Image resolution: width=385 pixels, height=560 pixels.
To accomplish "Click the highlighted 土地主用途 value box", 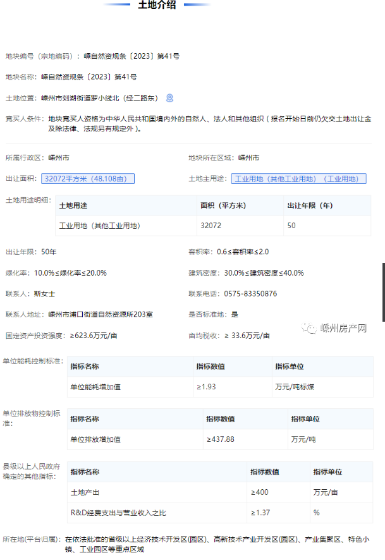I will pos(298,179).
